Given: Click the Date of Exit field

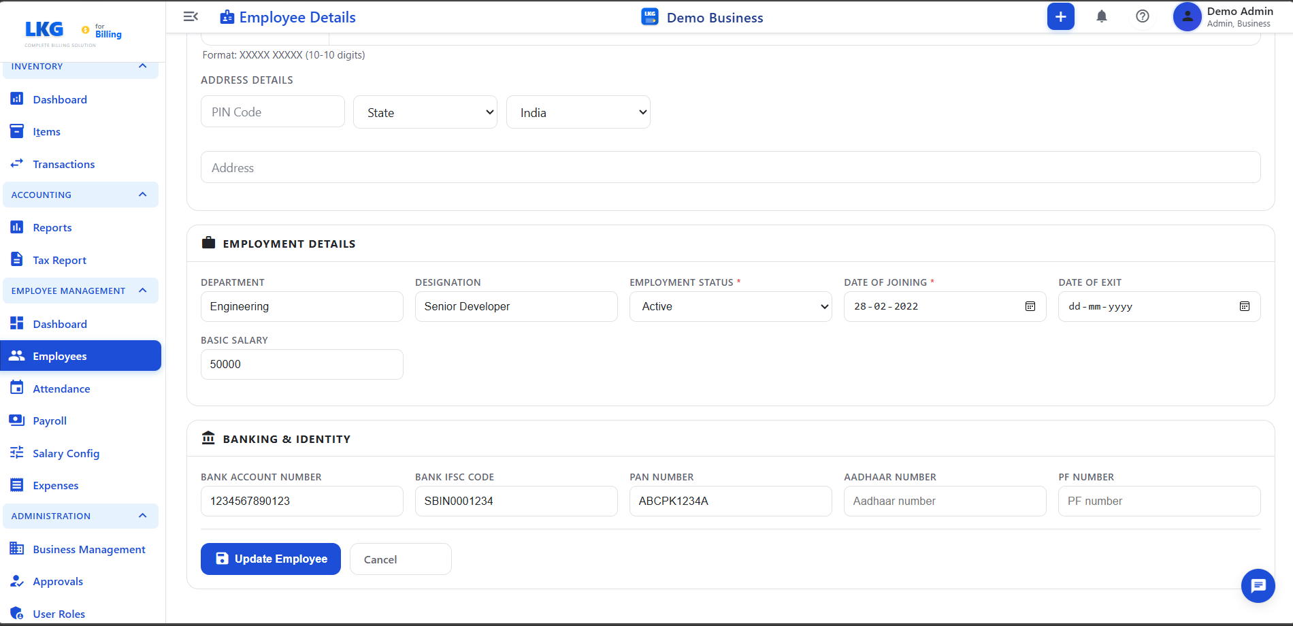Looking at the screenshot, I should coord(1160,306).
